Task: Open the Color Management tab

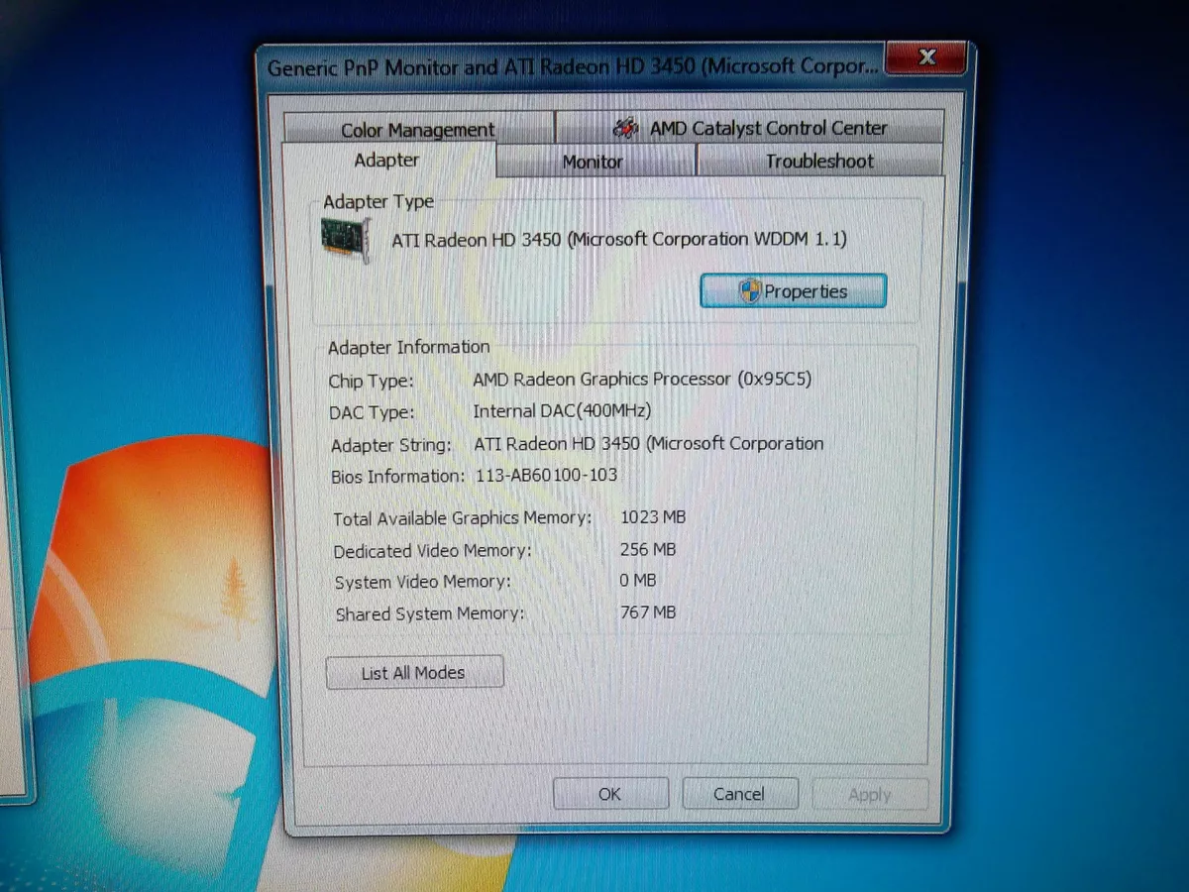Action: (x=417, y=130)
